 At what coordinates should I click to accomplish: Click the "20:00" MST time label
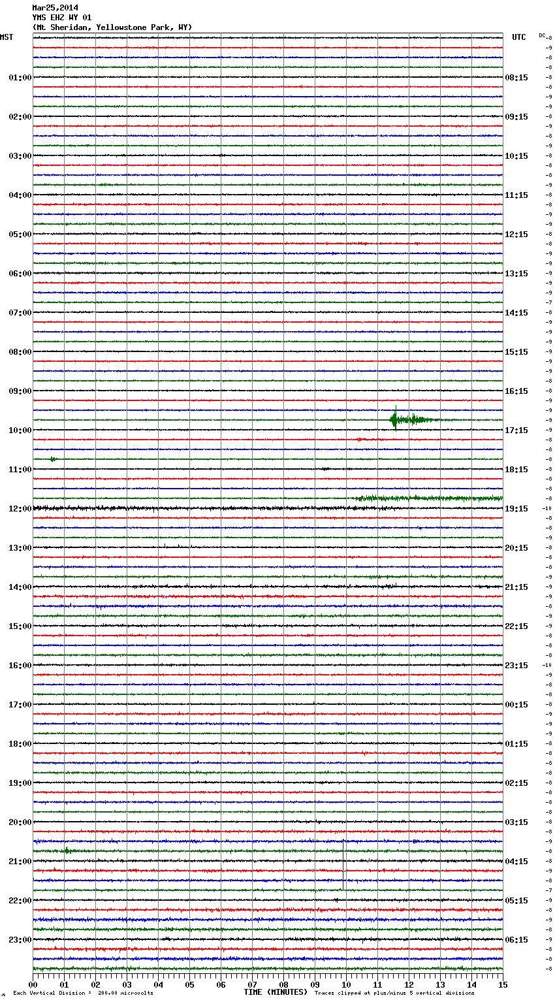[x=20, y=822]
